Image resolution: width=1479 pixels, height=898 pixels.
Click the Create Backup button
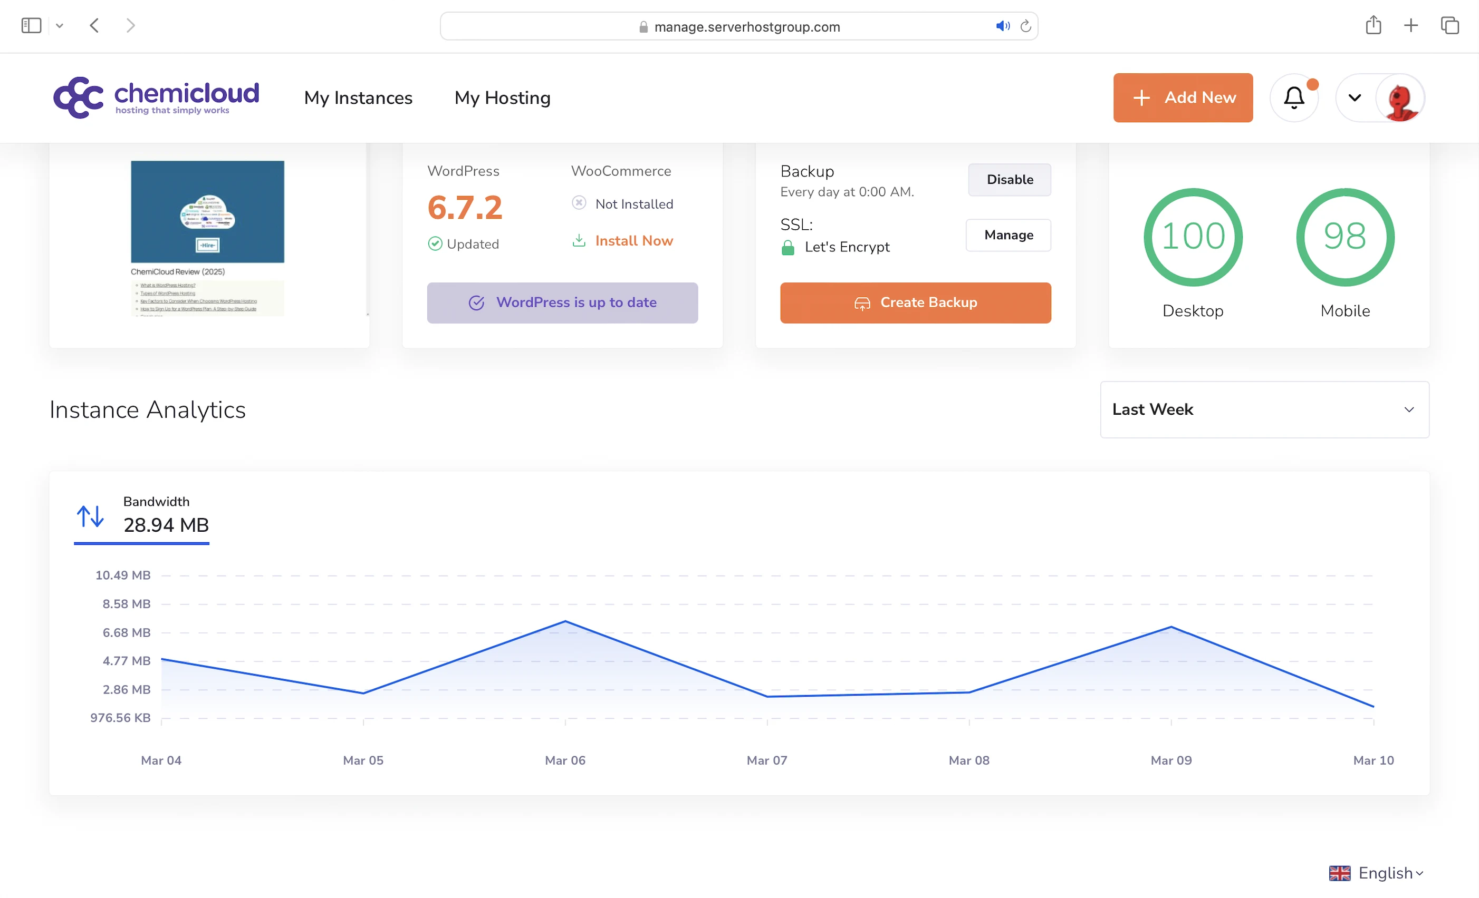click(x=915, y=303)
